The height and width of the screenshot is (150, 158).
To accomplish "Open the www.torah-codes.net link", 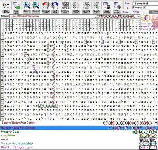I will [149, 26].
